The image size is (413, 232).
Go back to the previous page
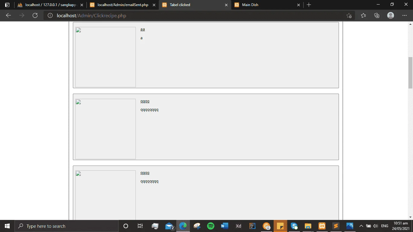(x=8, y=16)
